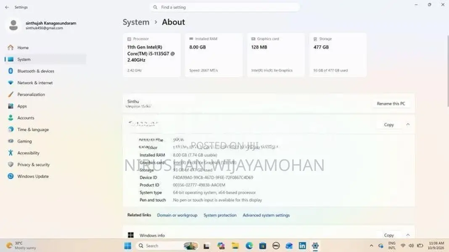The height and width of the screenshot is (252, 449).
Task: Open the Wi-Fi network tray icon
Action: pyautogui.click(x=403, y=246)
